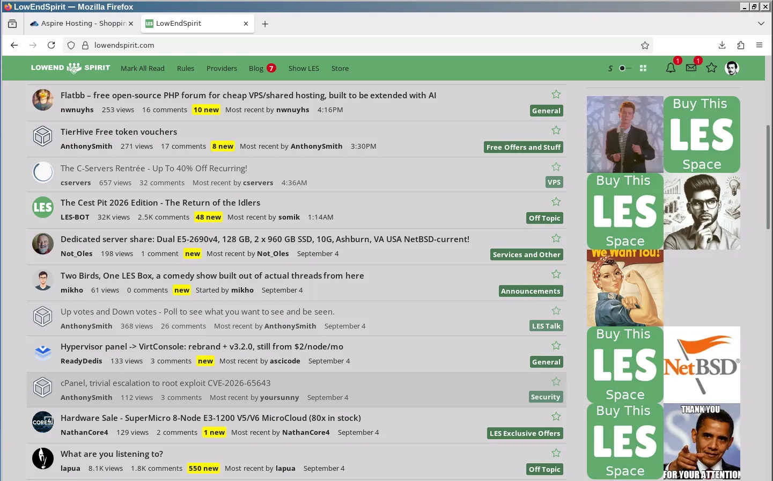Open notifications bell icon
773x481 pixels.
[671, 68]
